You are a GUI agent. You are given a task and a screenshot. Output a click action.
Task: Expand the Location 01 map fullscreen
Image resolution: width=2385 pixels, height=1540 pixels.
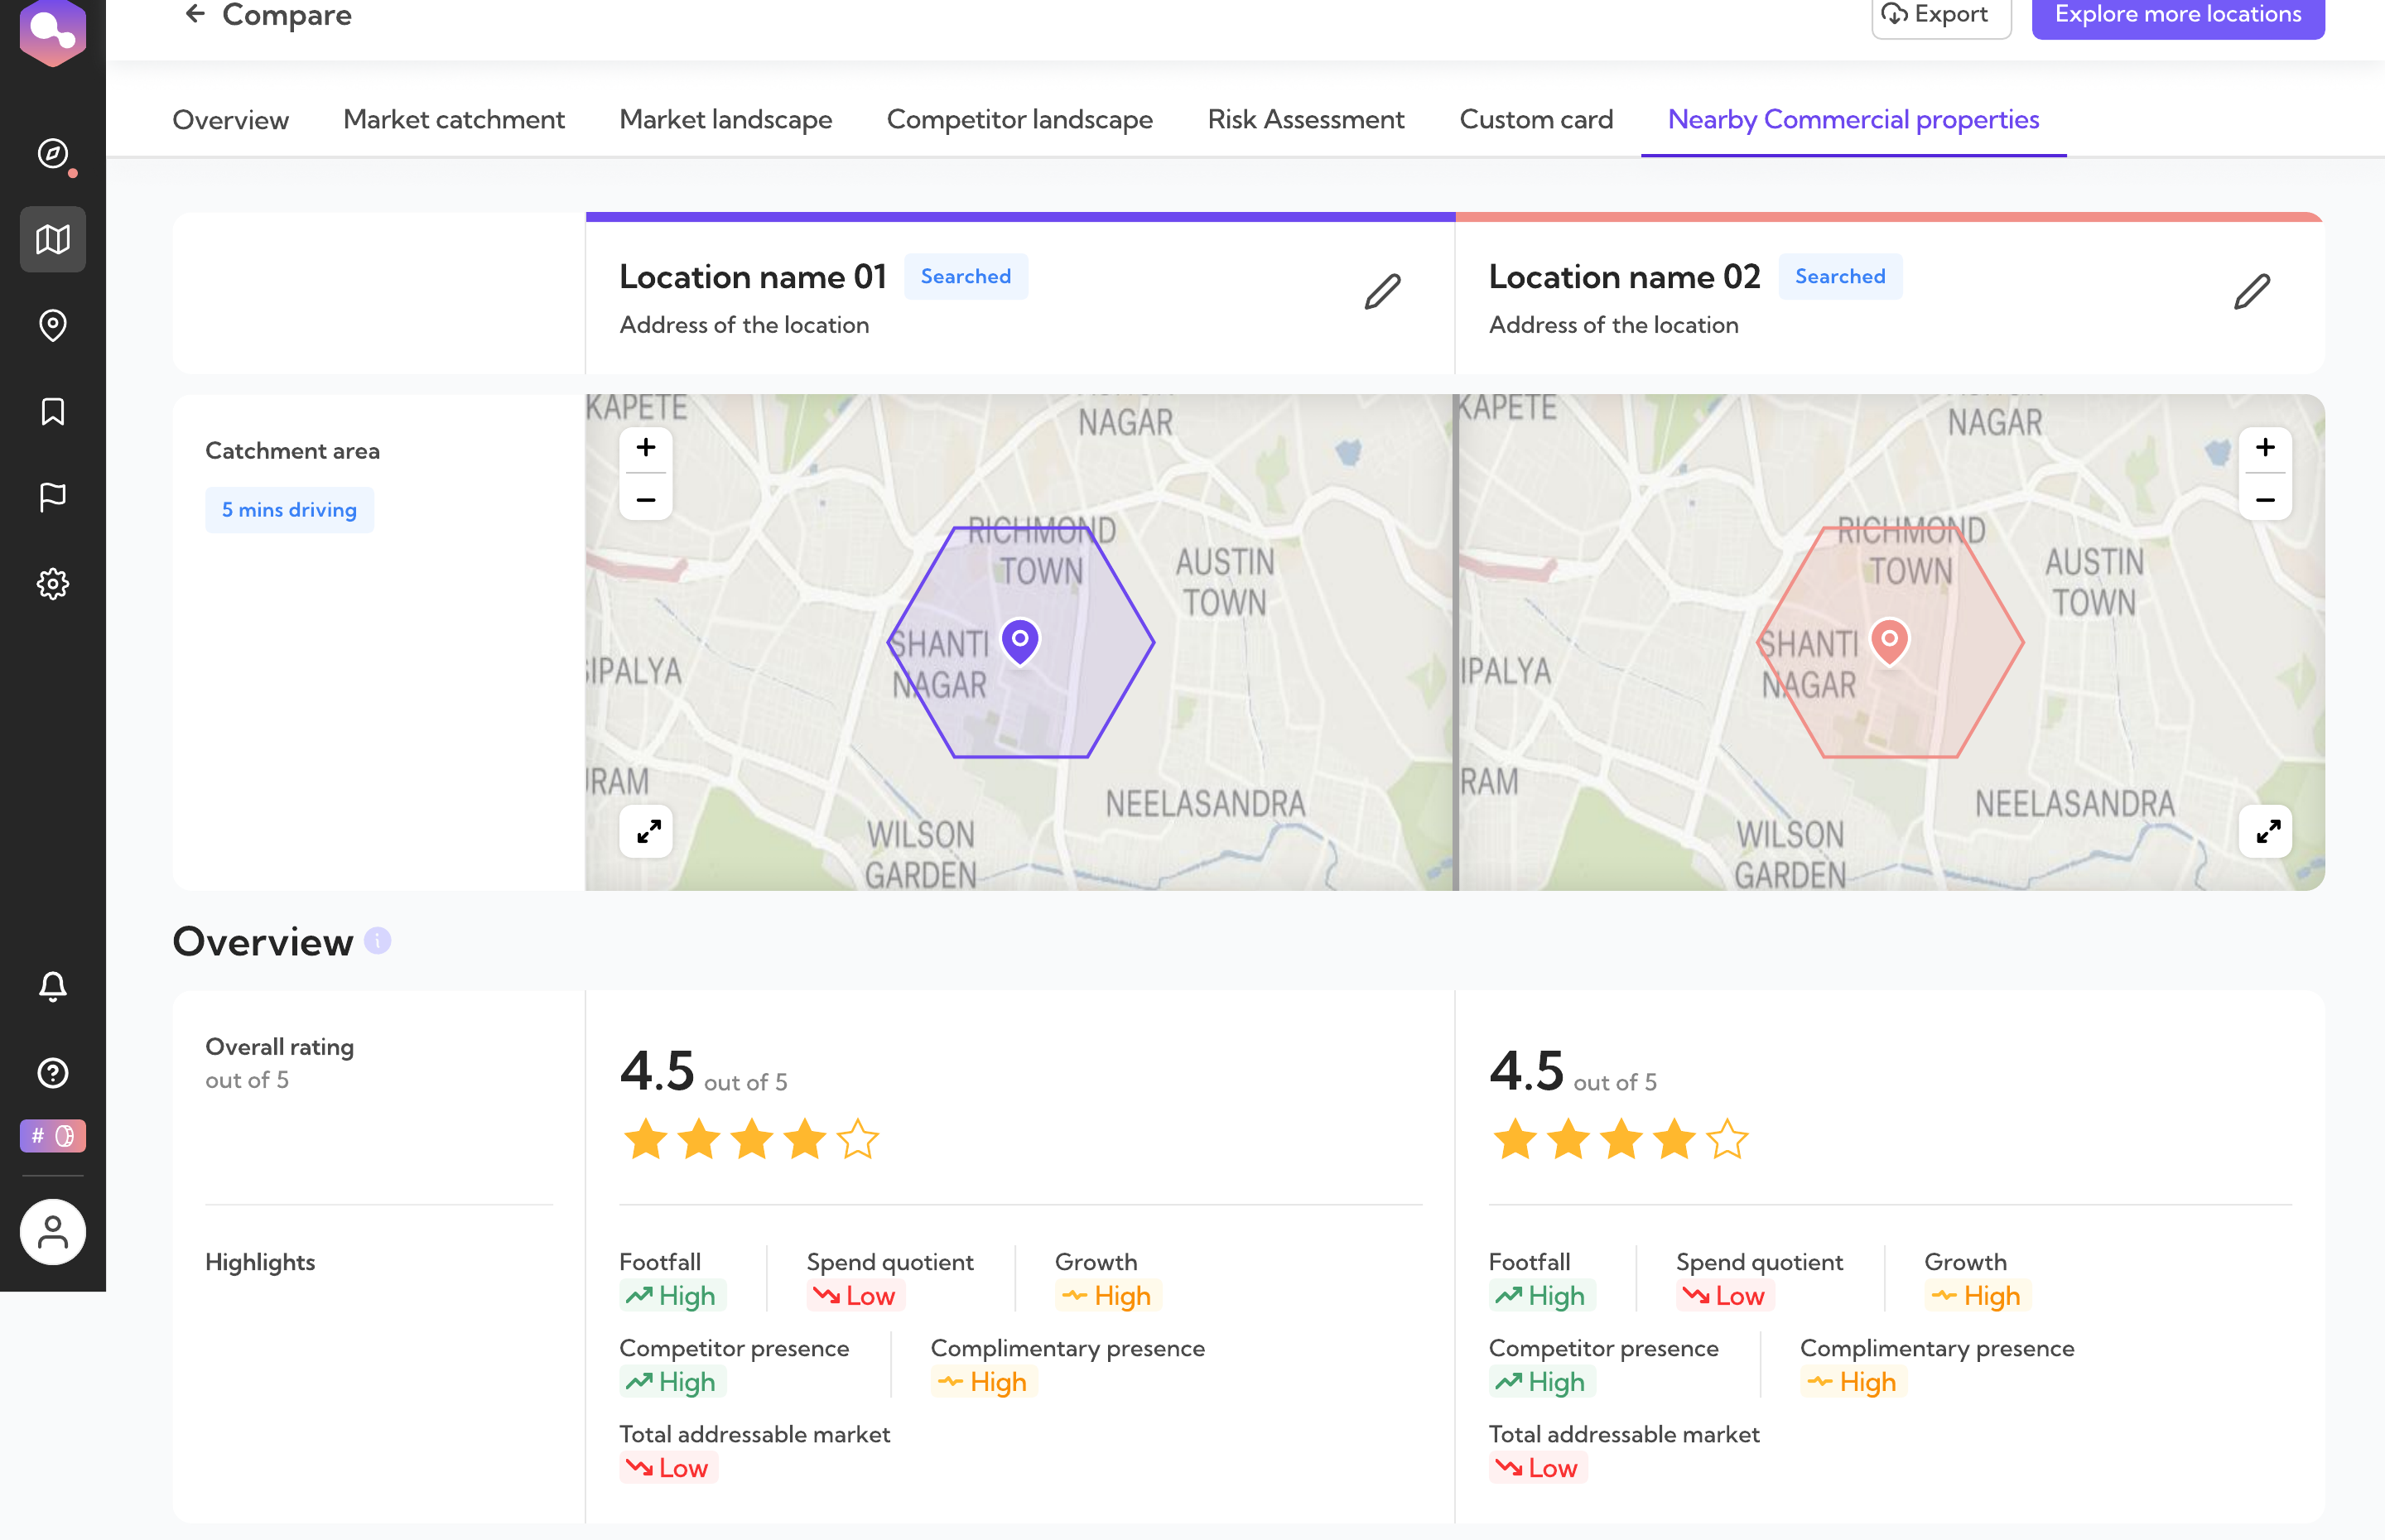click(x=648, y=831)
